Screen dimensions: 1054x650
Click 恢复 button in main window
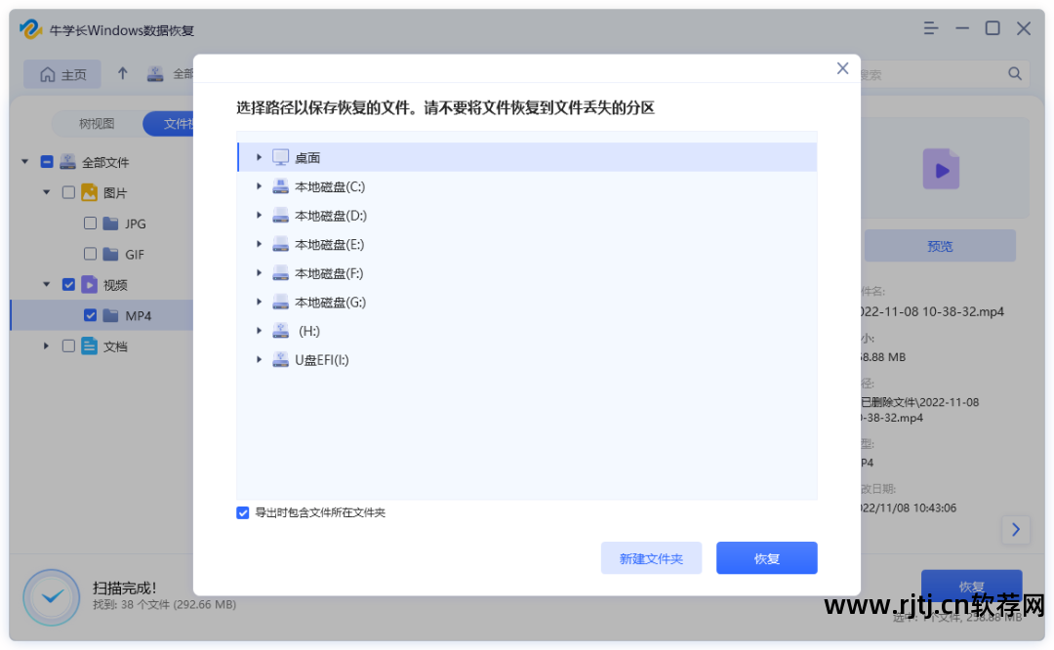(971, 587)
